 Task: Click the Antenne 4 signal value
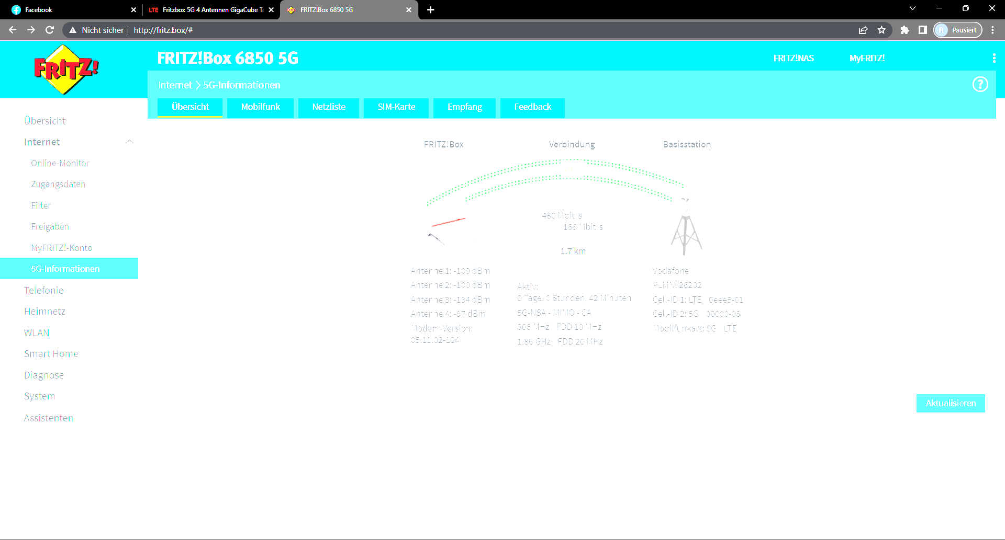click(x=448, y=314)
